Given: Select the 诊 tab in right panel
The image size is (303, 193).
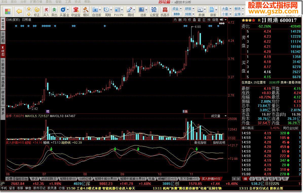Looking at the screenshot, I should [252, 179].
